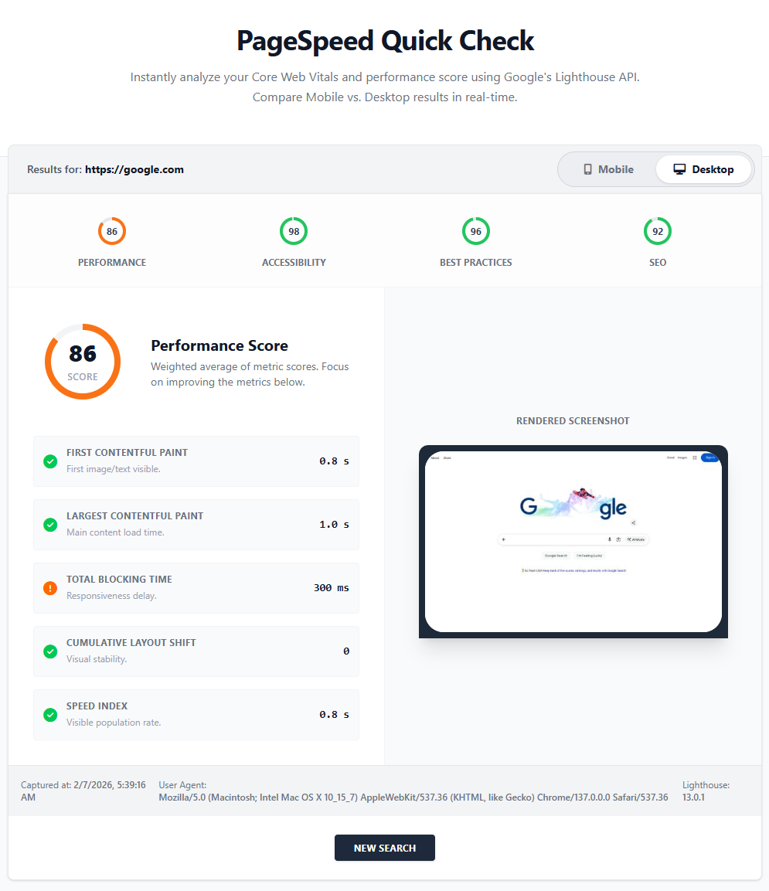Screen dimensions: 769x891
Task: Click the Lighthouse 13.0.1 version text
Action: coord(706,791)
